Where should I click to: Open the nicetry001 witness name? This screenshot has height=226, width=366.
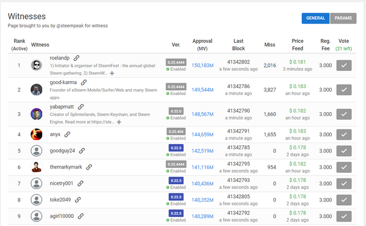(61, 183)
